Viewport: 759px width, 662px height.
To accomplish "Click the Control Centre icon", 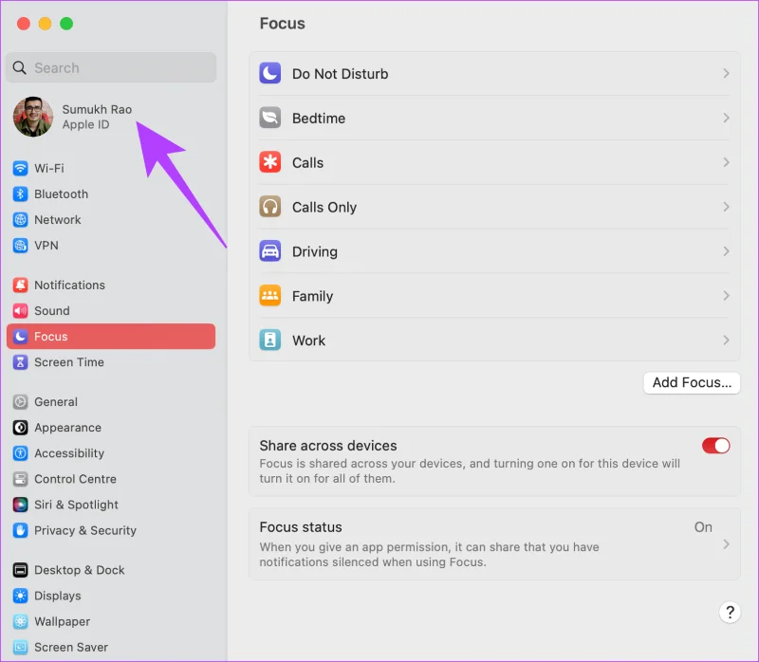I will click(20, 479).
